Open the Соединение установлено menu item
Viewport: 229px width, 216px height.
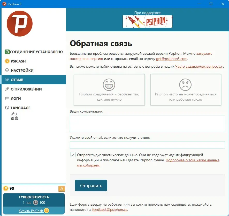click(x=34, y=52)
